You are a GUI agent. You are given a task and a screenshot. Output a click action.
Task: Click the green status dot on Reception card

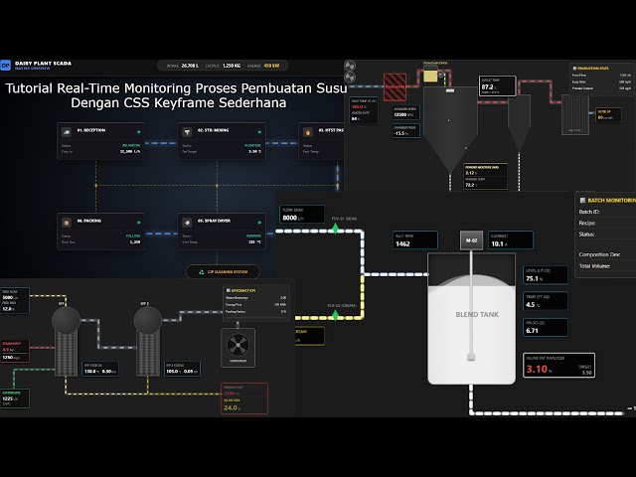[x=139, y=132]
